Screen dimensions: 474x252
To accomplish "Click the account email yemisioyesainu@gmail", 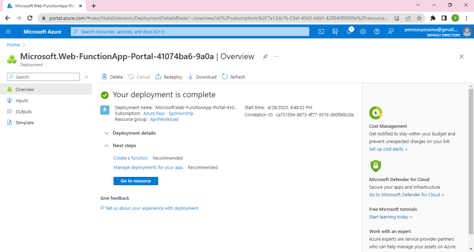I will [x=431, y=29].
